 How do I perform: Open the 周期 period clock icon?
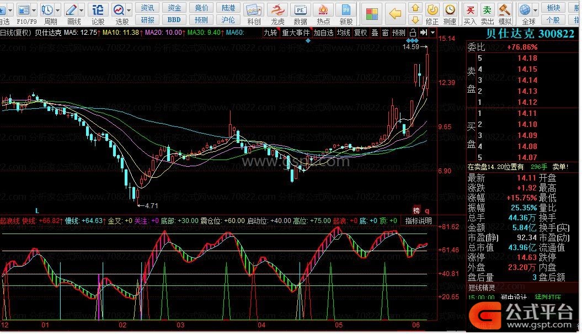click(47, 9)
